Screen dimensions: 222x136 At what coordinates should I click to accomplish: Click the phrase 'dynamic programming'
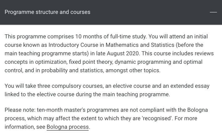[x=143, y=62]
